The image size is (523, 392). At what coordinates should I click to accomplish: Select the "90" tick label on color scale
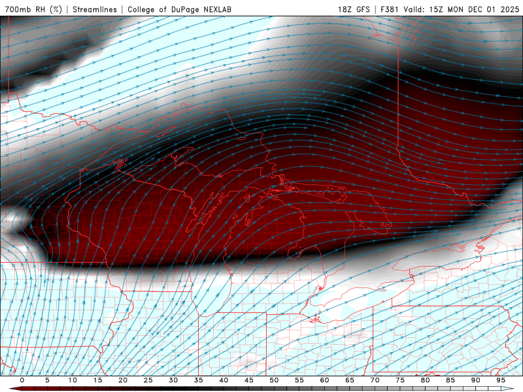[x=475, y=380]
